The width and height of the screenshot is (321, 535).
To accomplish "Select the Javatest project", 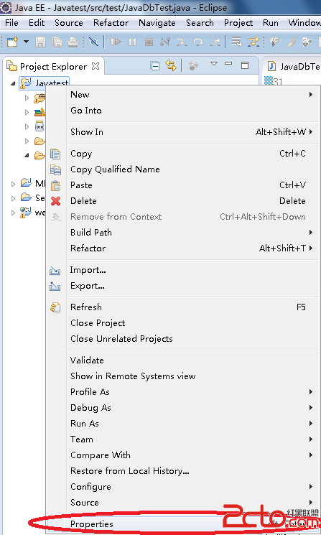I will [45, 83].
